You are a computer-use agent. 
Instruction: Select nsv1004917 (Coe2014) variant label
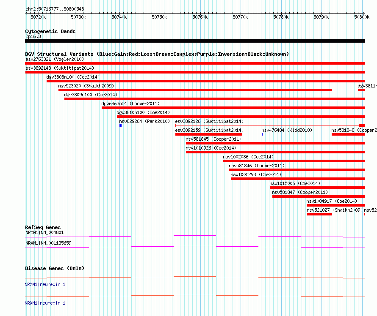332,201
